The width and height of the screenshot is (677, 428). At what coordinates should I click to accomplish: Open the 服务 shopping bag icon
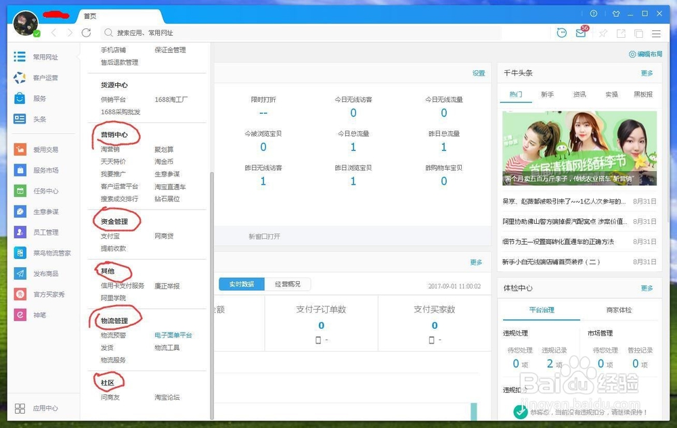20,98
